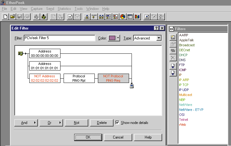The image size is (231, 146).
Task: Click the delete X icon in Filters panel
Action: pos(173,58)
